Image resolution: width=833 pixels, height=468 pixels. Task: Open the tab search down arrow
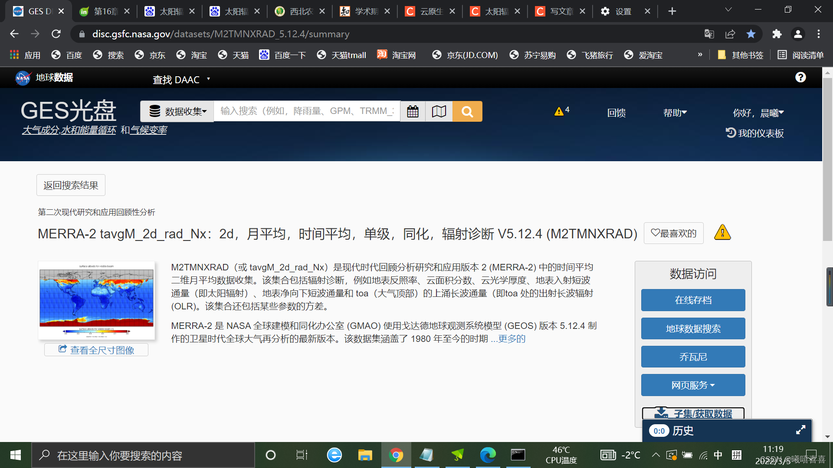728,10
